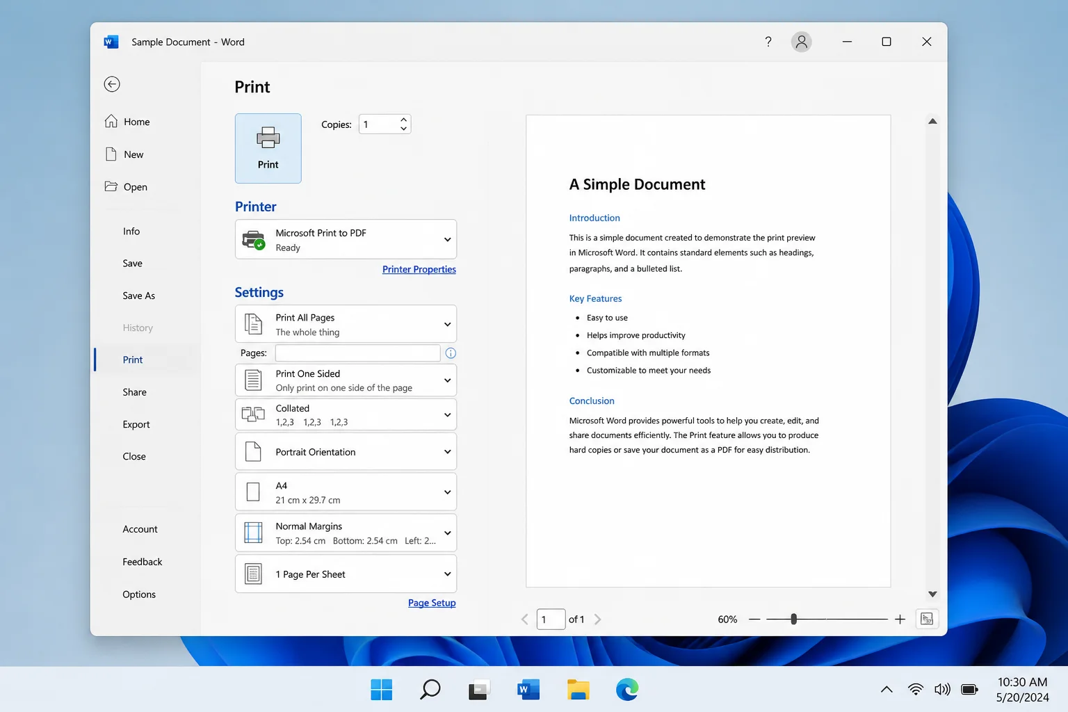Click the 60% zoom level text
This screenshot has height=712, width=1068.
727,619
